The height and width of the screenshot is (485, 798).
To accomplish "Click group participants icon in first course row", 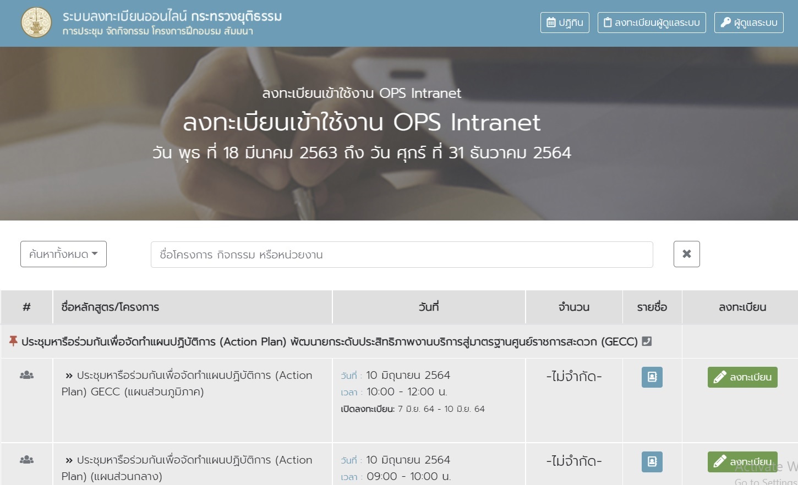I will (26, 374).
